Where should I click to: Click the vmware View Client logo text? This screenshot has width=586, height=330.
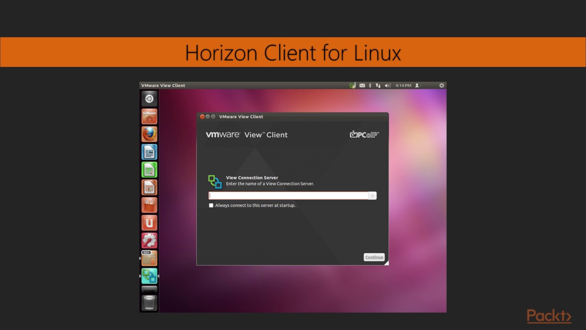point(247,135)
